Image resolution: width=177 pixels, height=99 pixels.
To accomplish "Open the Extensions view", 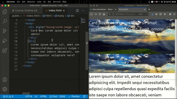I will [5, 50].
